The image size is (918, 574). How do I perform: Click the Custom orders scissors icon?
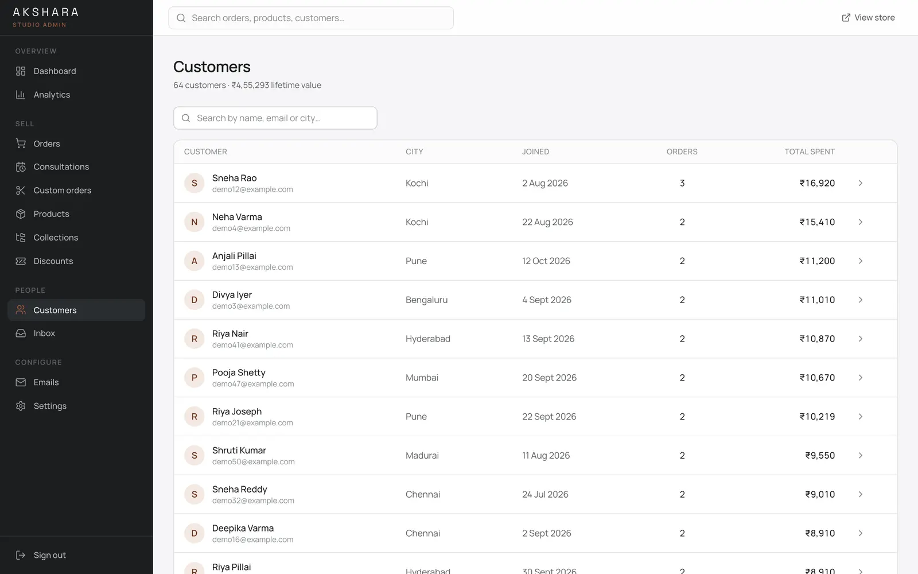[21, 191]
